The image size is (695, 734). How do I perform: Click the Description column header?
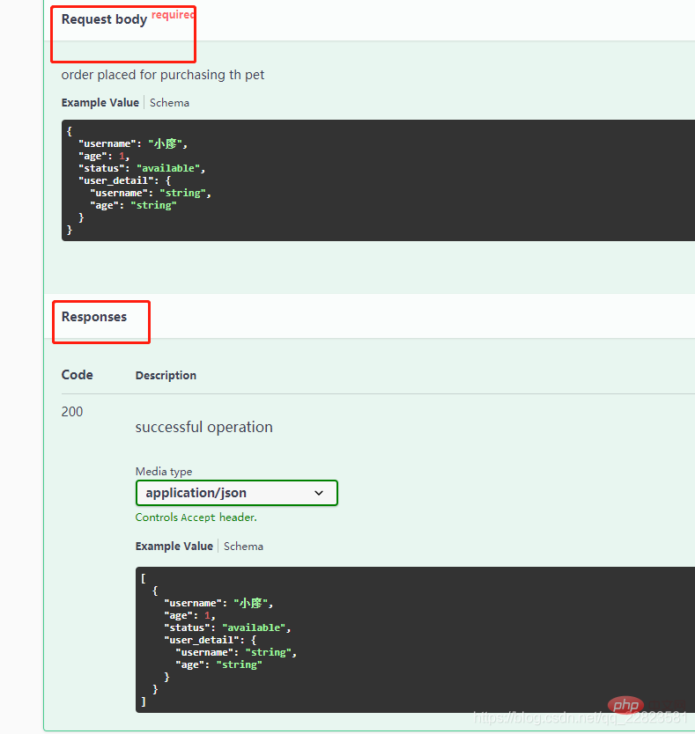[166, 376]
